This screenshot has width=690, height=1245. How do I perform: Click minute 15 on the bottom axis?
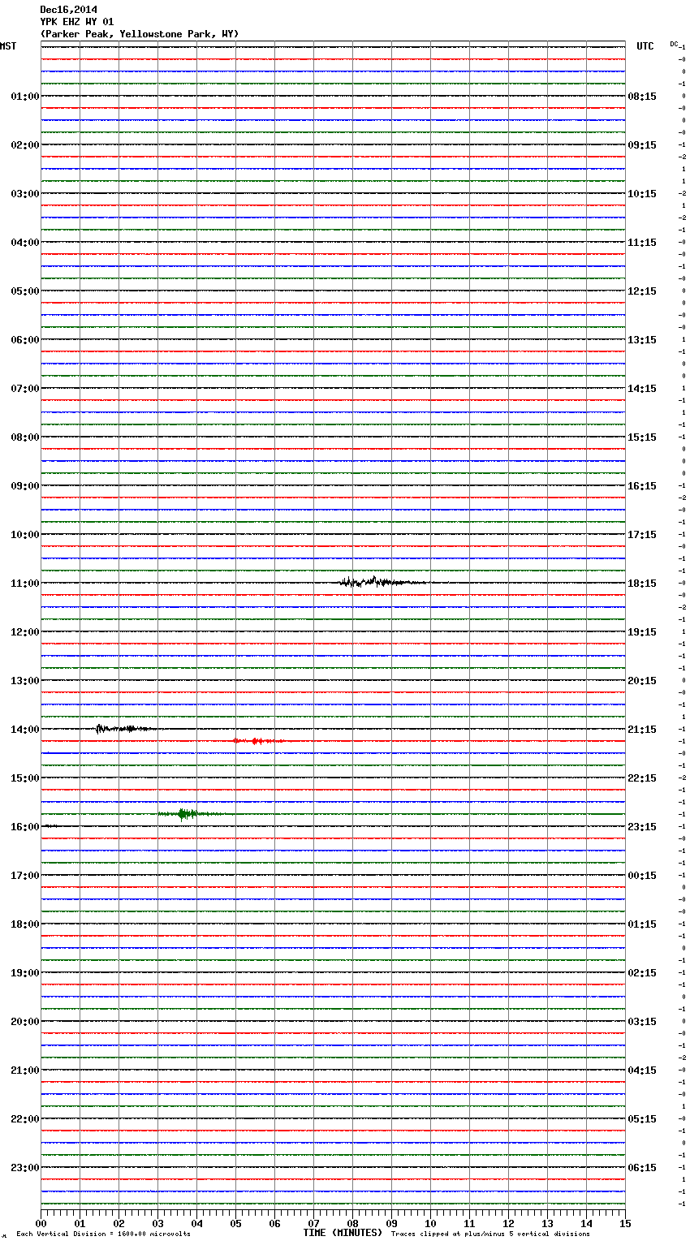click(x=625, y=1223)
